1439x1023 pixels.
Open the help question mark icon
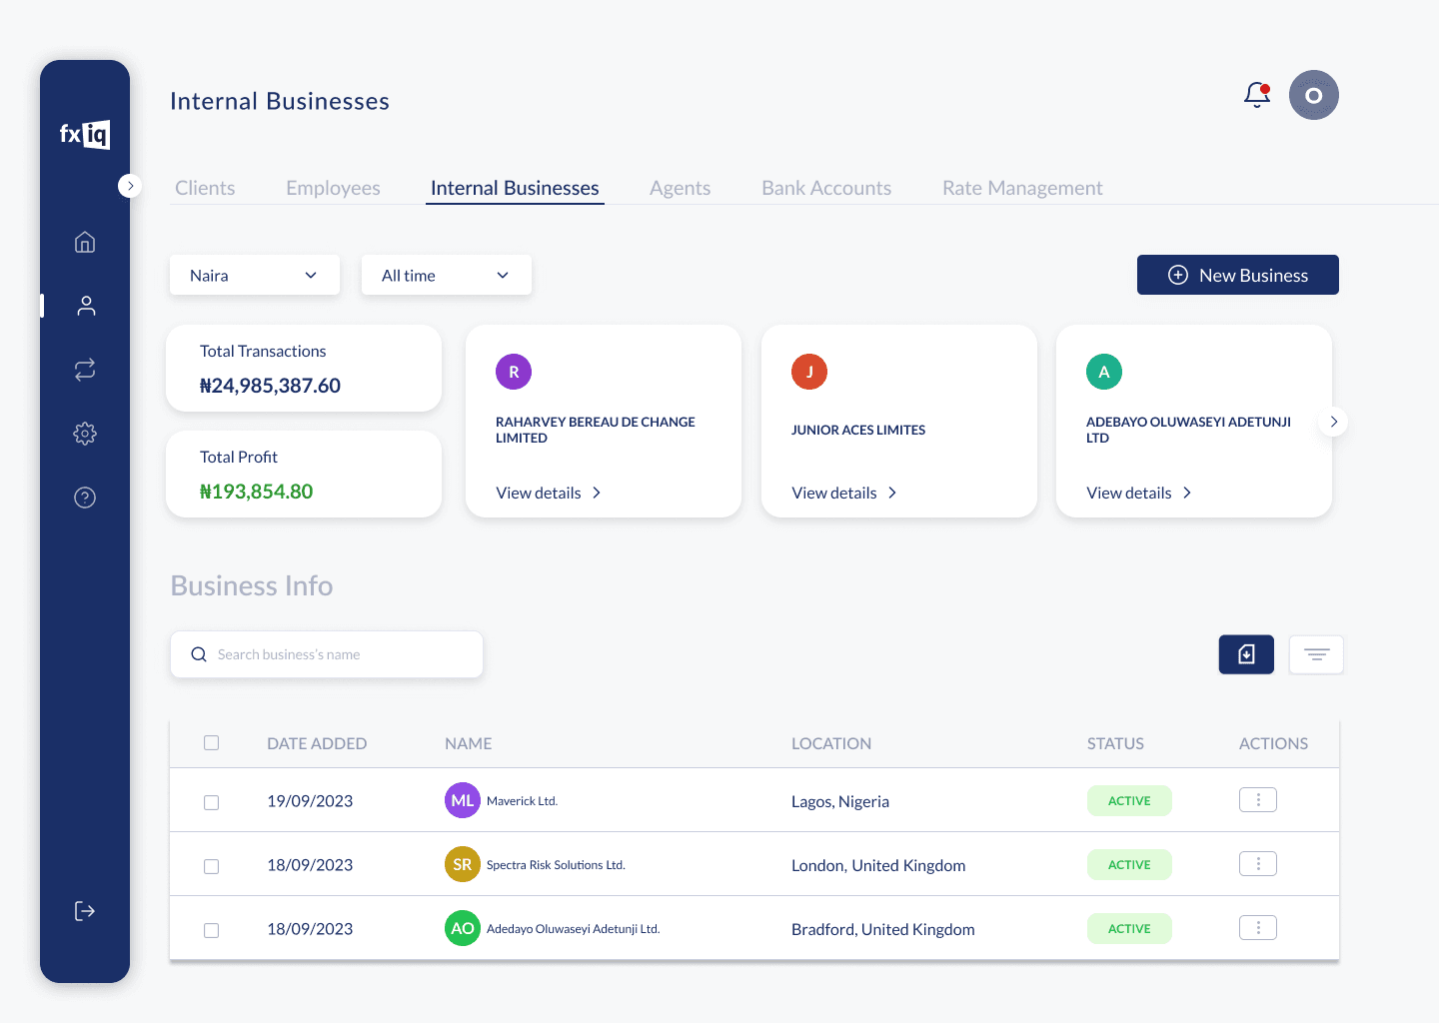pos(85,498)
